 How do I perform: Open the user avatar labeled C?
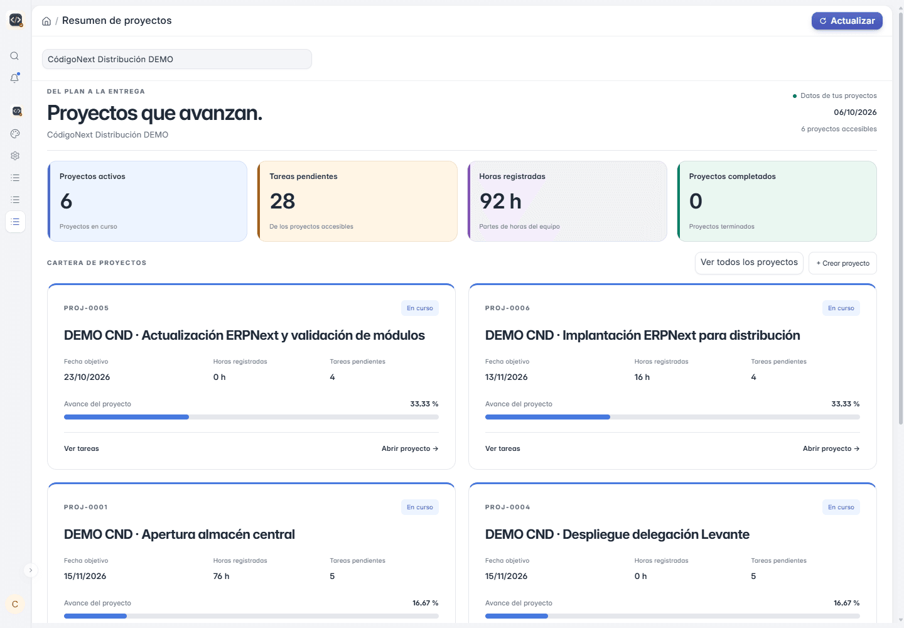(15, 604)
